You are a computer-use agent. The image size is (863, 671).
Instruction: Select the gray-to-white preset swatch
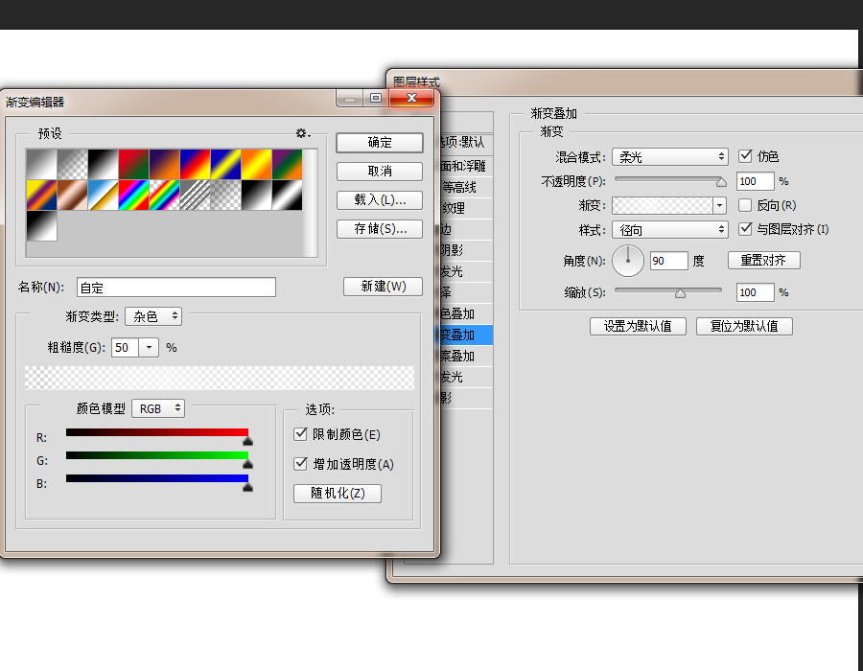click(x=42, y=164)
